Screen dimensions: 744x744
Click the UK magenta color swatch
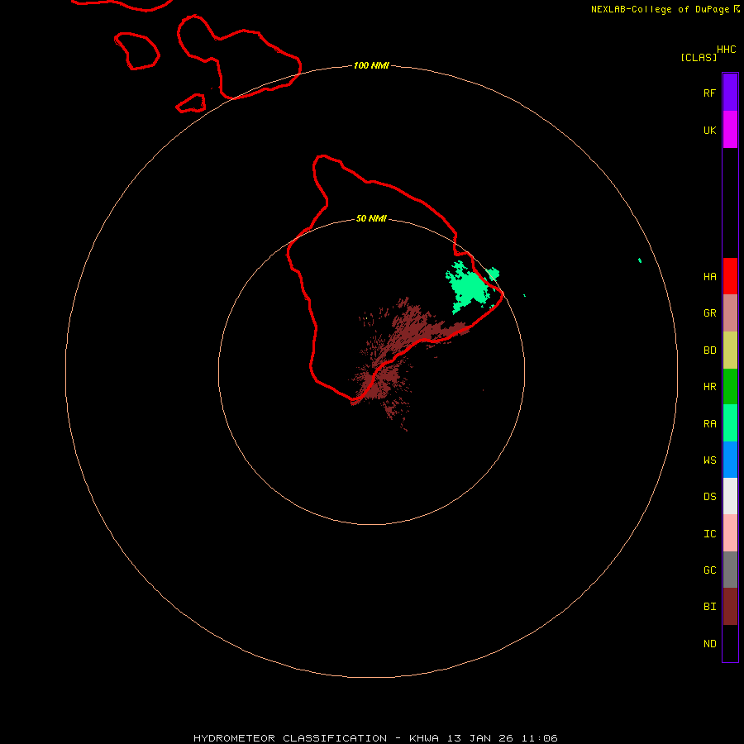pos(730,129)
